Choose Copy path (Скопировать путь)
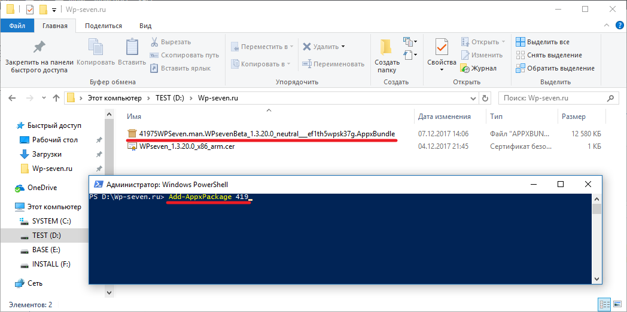This screenshot has height=312, width=627. [184, 55]
